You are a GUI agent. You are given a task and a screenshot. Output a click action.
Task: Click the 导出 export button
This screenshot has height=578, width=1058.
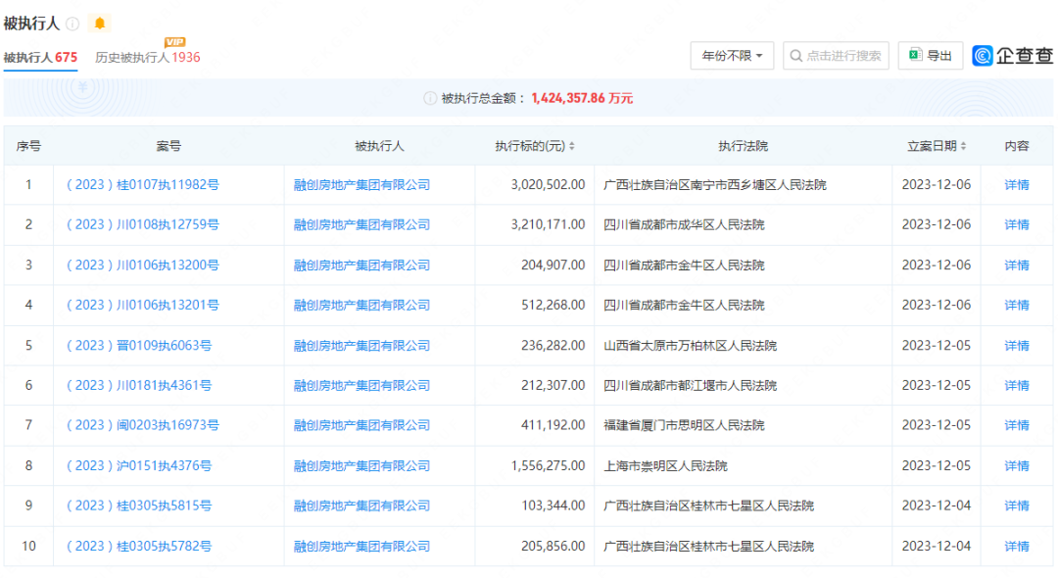[930, 56]
